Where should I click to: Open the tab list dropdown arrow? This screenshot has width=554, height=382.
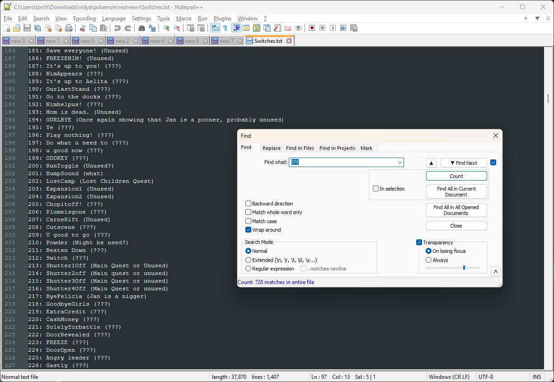[x=537, y=19]
